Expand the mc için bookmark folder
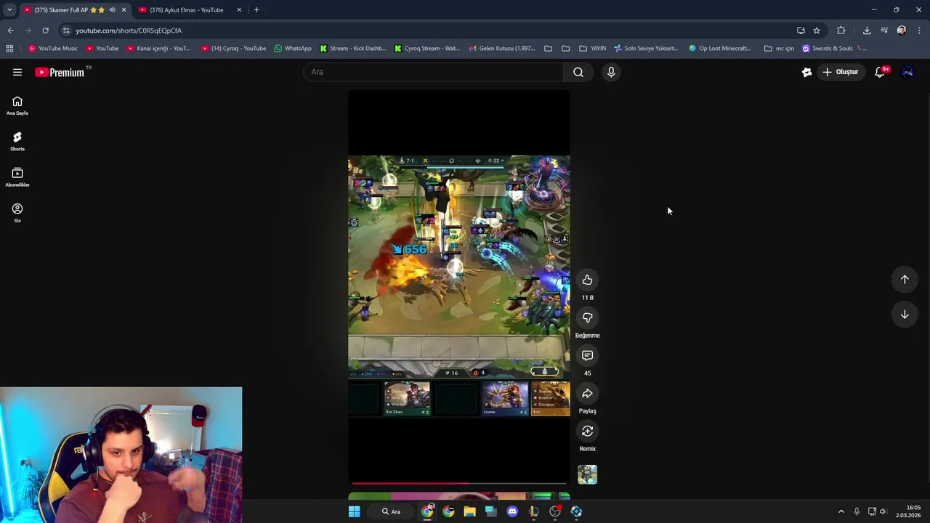Image resolution: width=930 pixels, height=523 pixels. click(779, 49)
